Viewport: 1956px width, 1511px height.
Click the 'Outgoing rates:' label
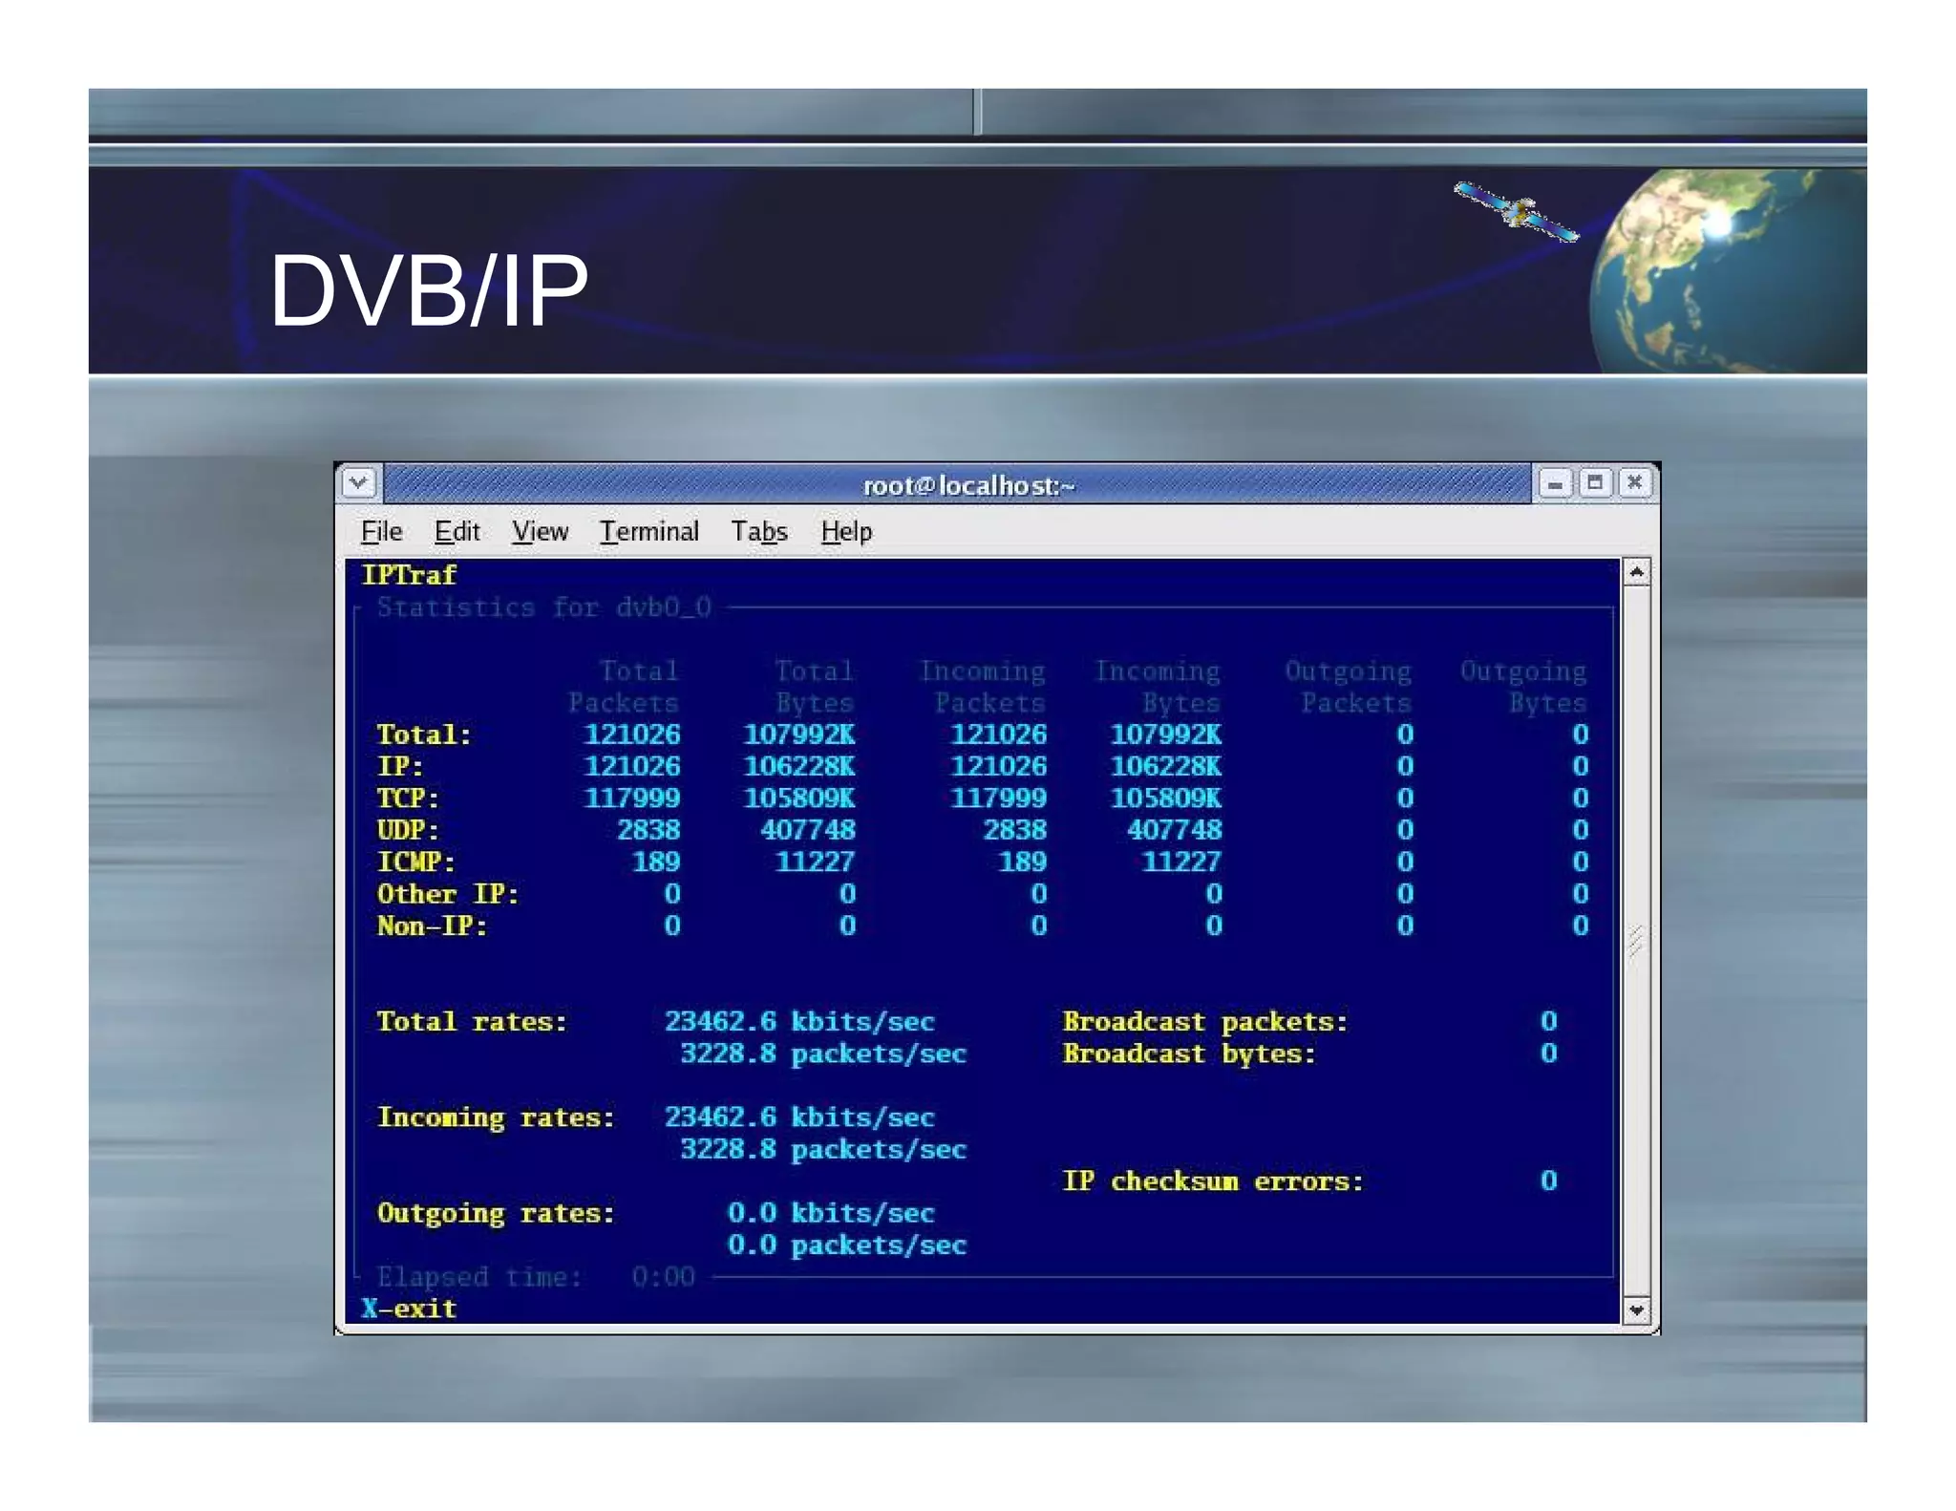(x=496, y=1213)
